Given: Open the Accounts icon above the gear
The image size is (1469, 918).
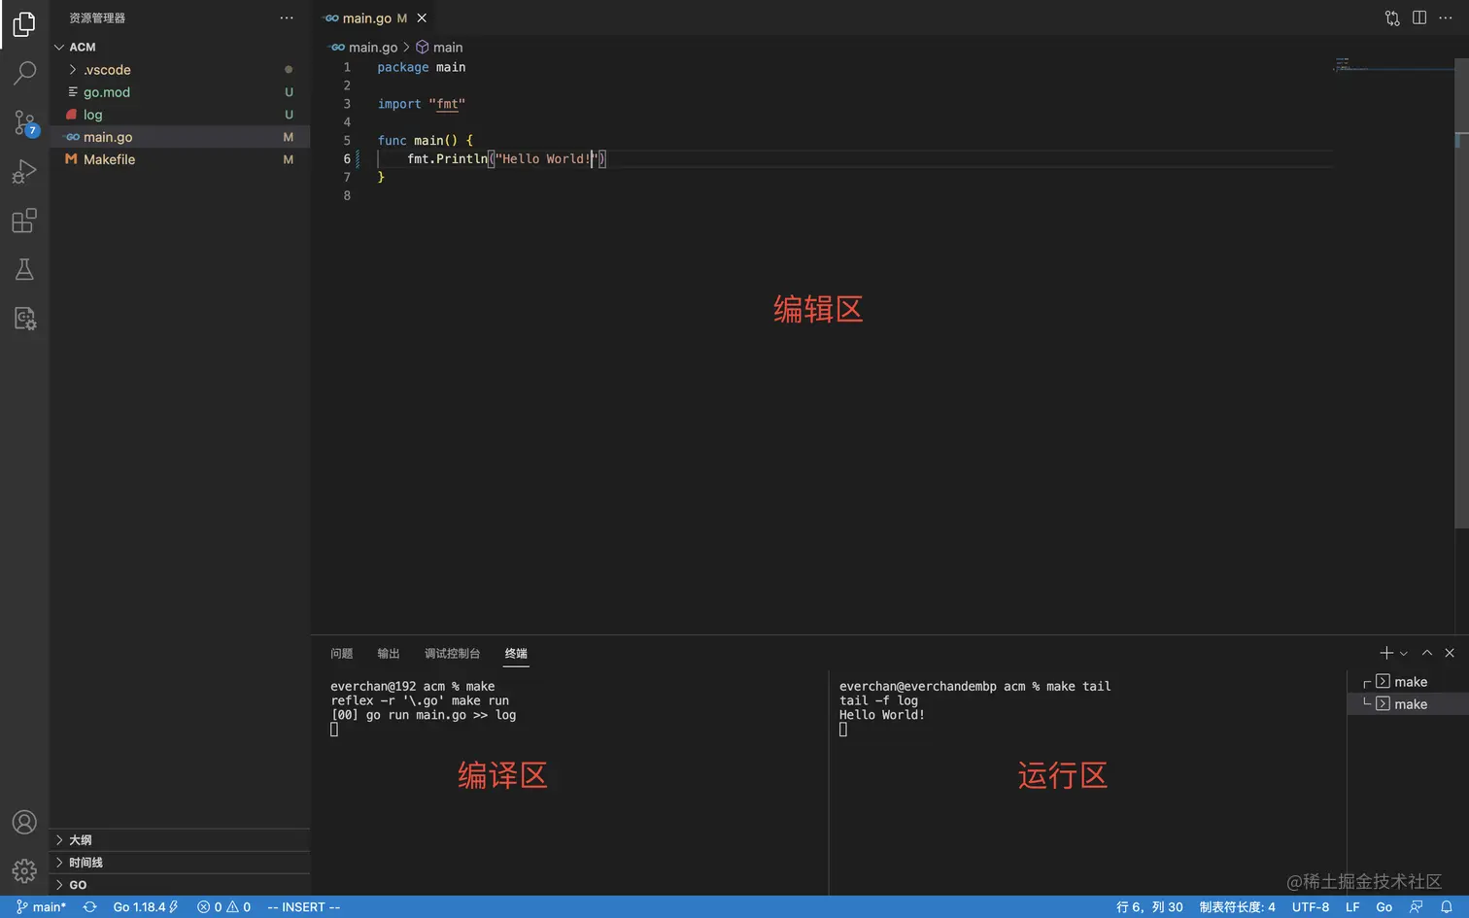Looking at the screenshot, I should coord(24,821).
